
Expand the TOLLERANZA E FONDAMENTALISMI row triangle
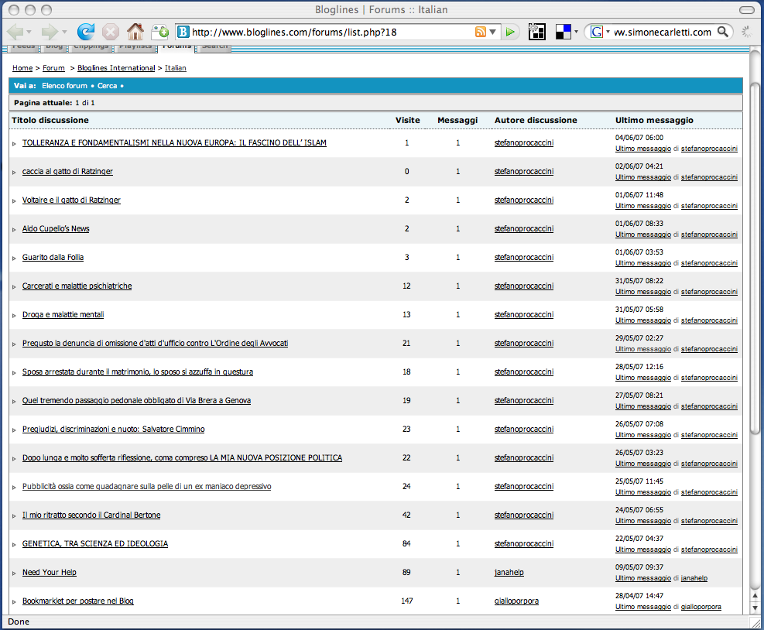[14, 144]
